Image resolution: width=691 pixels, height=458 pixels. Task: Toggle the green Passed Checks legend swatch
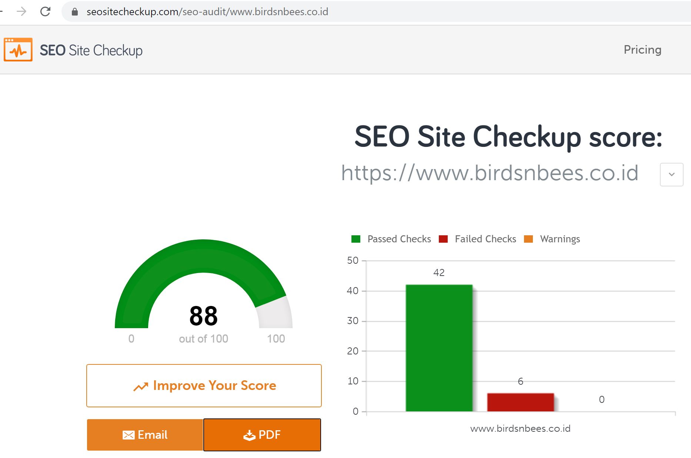coord(356,239)
